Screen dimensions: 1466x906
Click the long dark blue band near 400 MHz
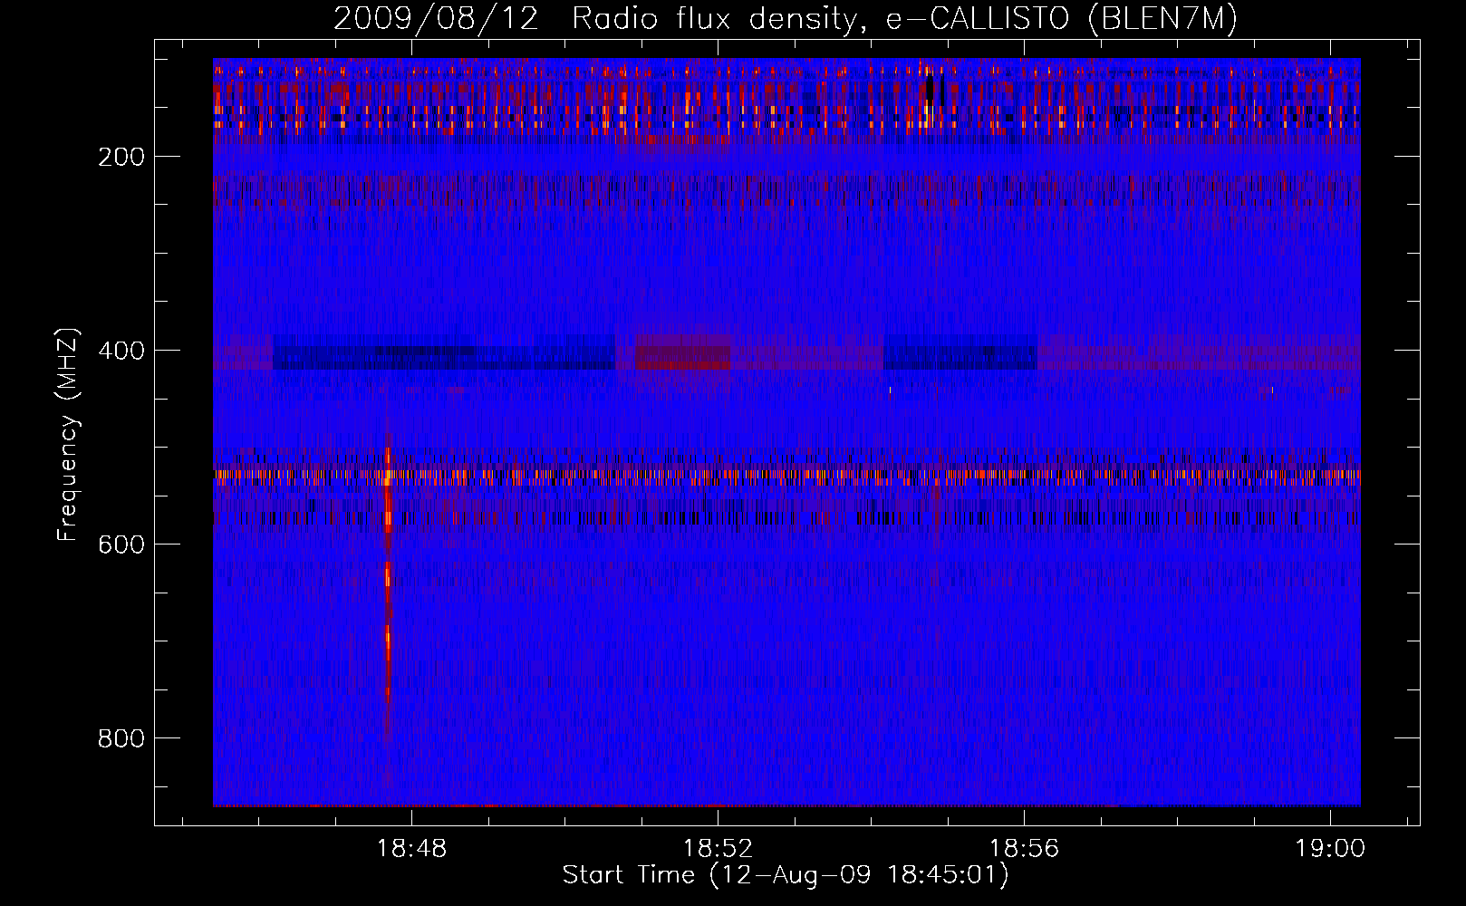point(444,353)
